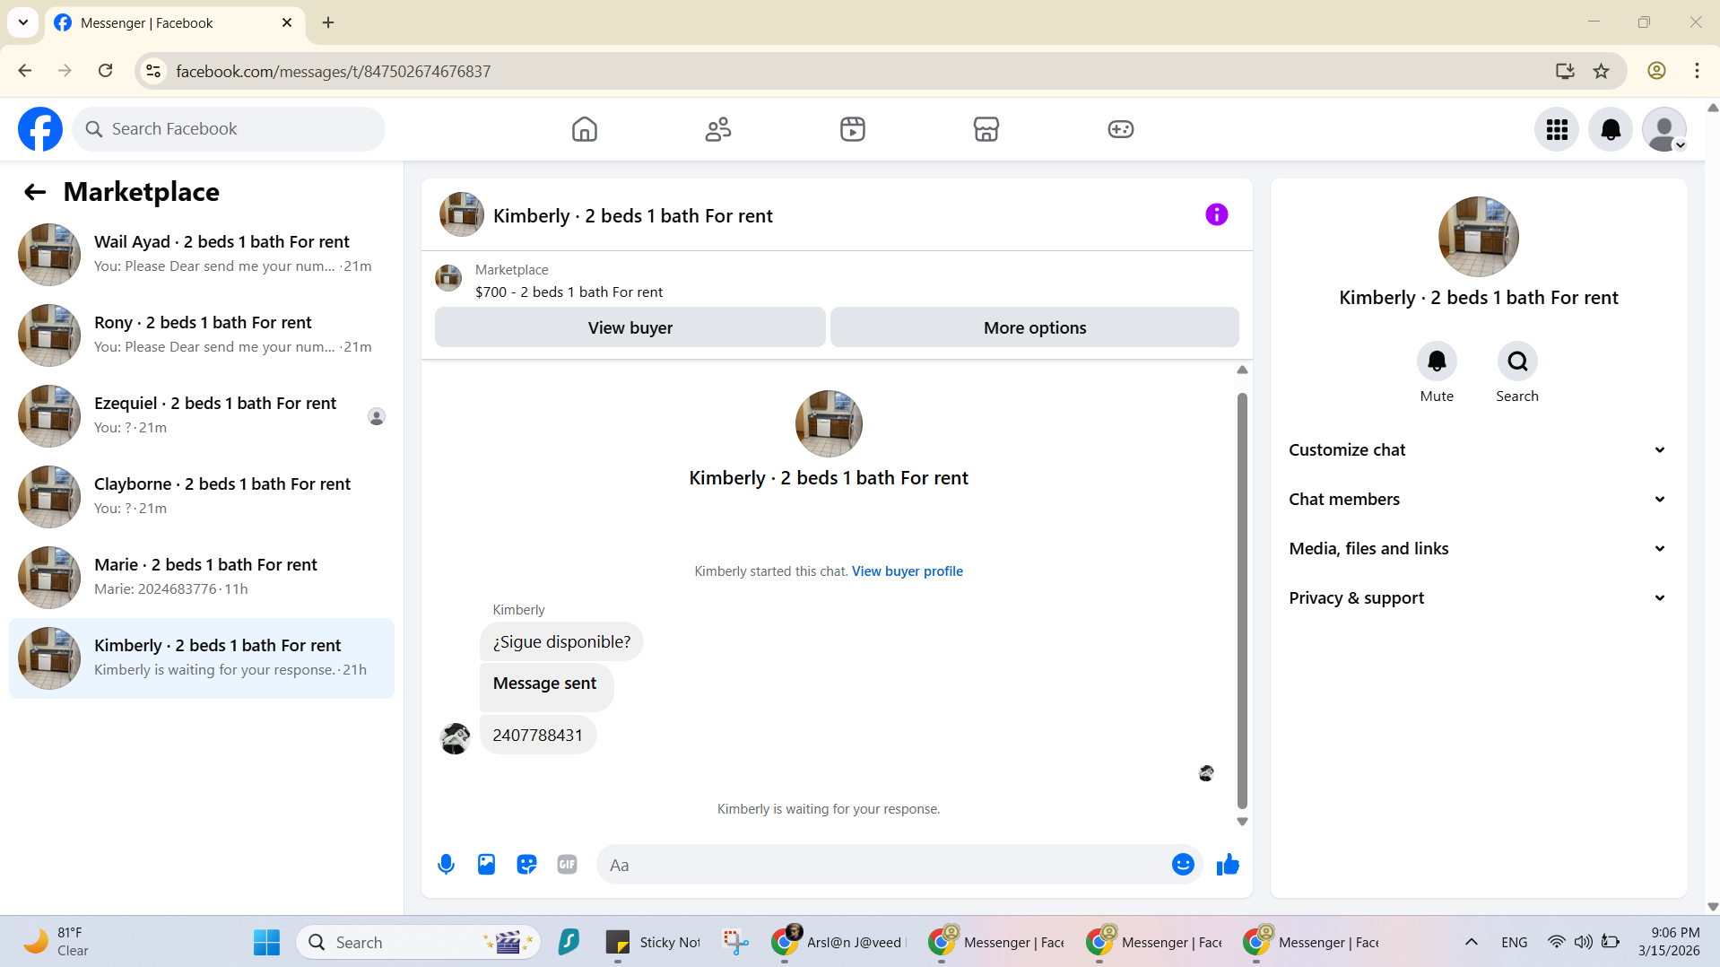
Task: Expand Media, files and links section
Action: click(1478, 549)
